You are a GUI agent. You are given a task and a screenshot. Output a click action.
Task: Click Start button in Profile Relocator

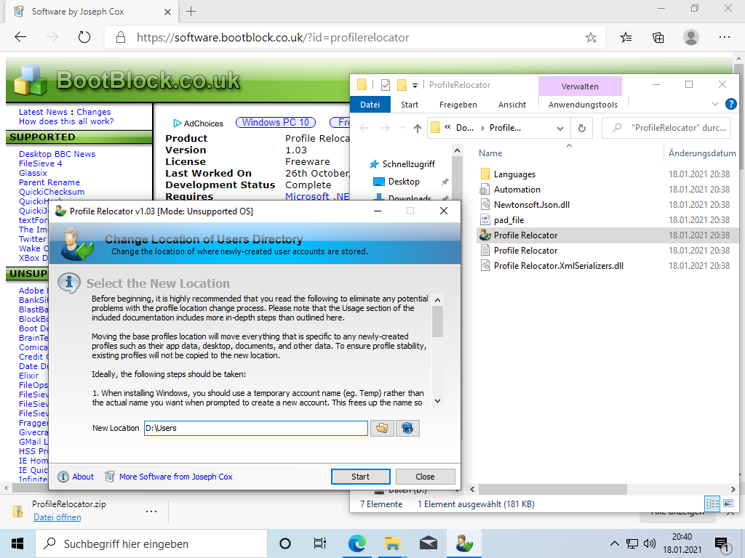click(361, 477)
